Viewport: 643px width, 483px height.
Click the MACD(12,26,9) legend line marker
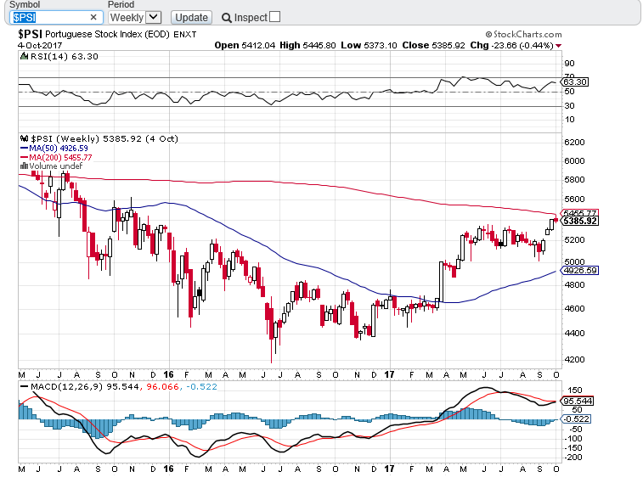pyautogui.click(x=24, y=386)
